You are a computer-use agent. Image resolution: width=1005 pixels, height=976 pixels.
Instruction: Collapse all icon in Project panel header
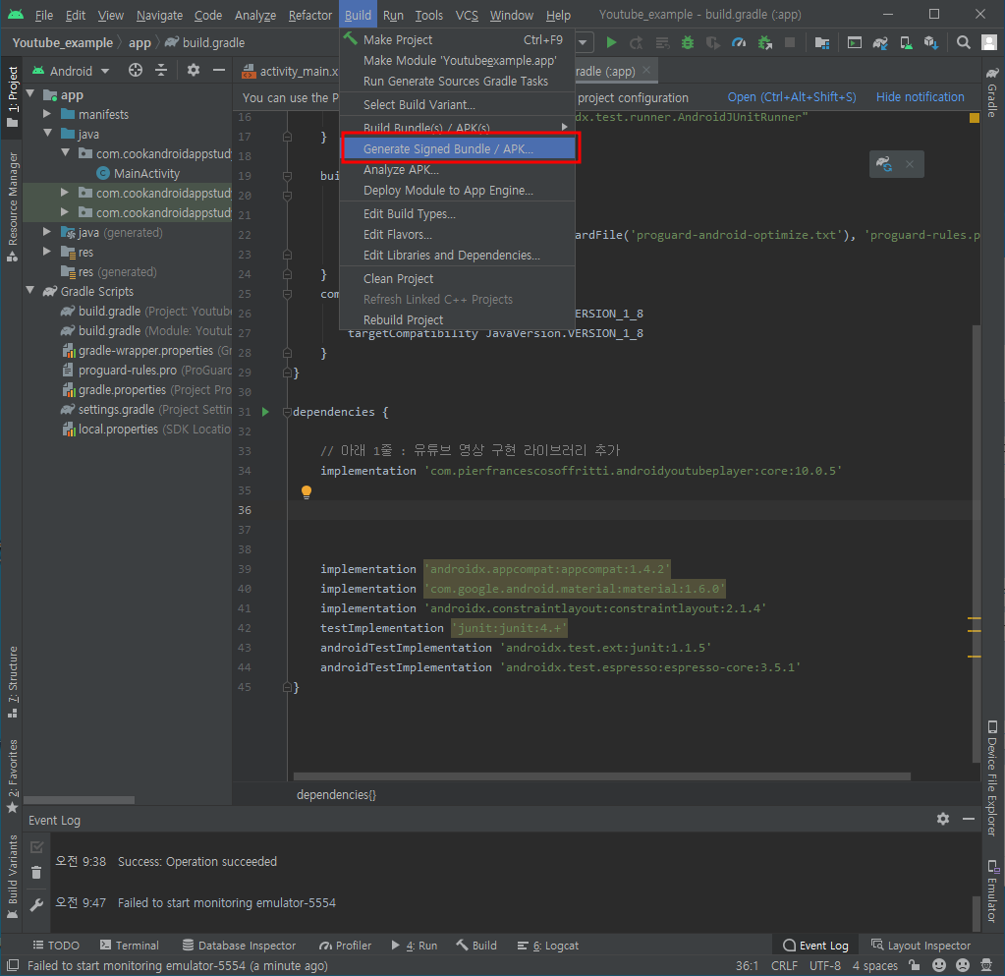pos(161,71)
